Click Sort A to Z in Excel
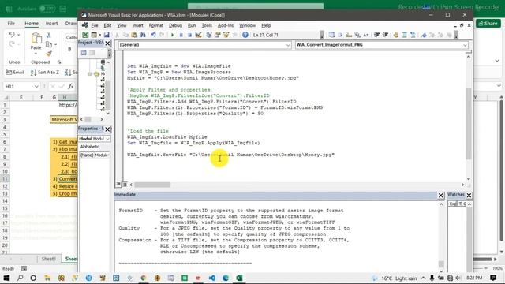 click(x=45, y=73)
